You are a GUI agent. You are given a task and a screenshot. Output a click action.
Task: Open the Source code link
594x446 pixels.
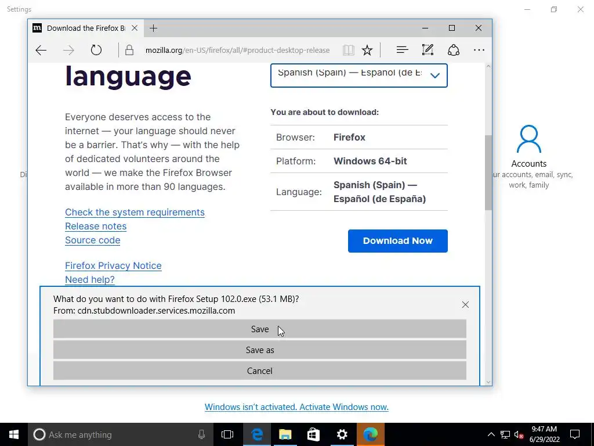pos(92,240)
